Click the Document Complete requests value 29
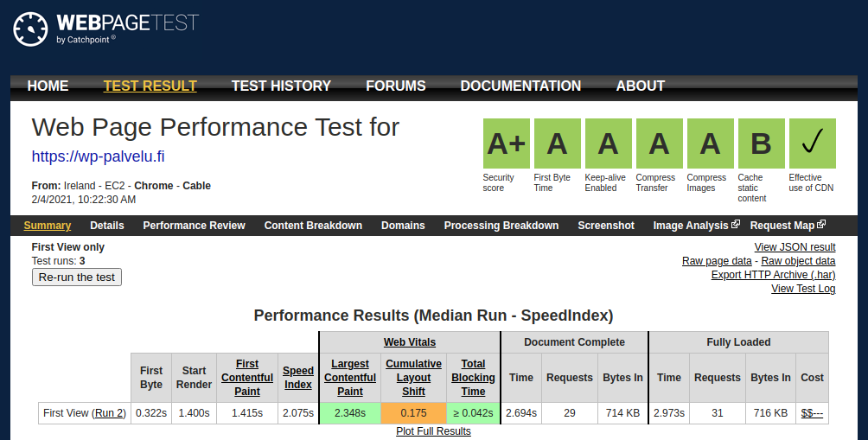The image size is (868, 440). 570,413
